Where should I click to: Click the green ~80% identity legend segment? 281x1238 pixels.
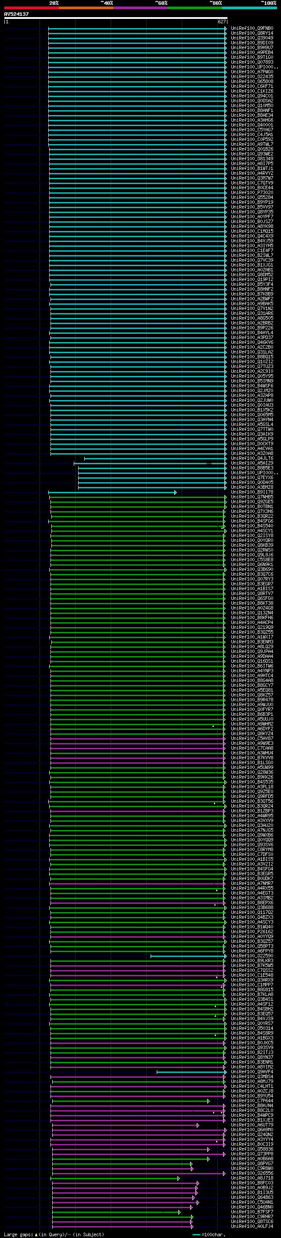[195, 8]
